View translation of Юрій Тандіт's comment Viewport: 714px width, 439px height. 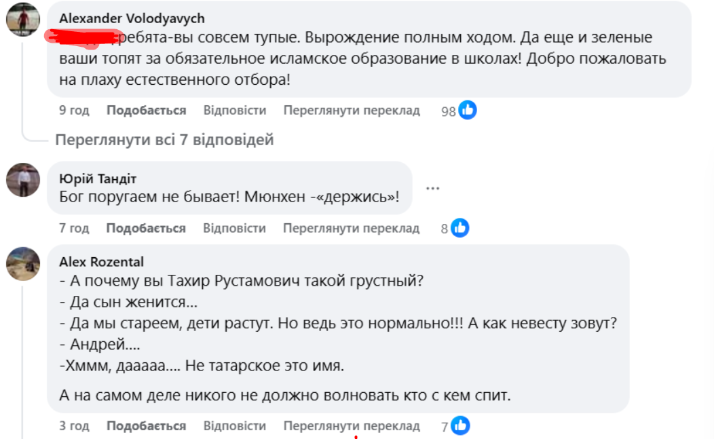pyautogui.click(x=352, y=229)
